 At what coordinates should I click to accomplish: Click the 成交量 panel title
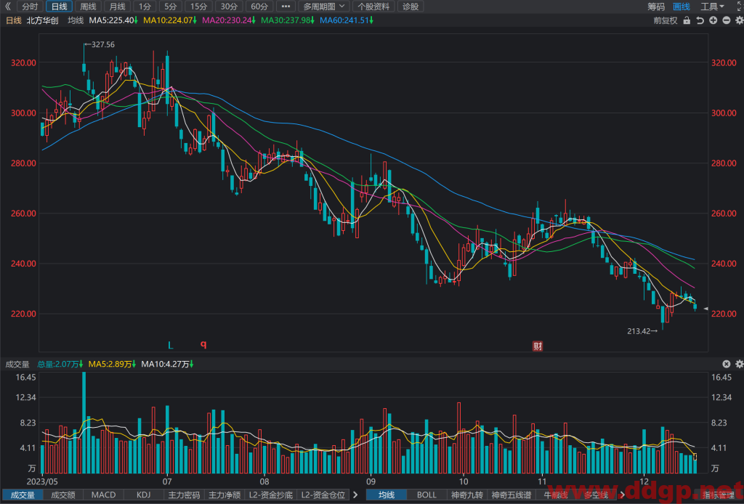point(17,364)
